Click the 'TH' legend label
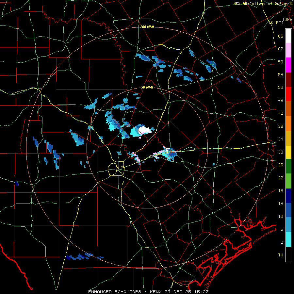This screenshot has width=294, height=294. coord(281,255)
